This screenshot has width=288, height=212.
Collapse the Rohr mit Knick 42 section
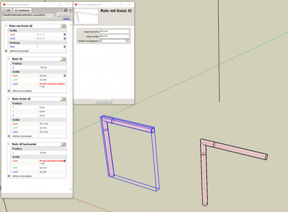(x=6, y=26)
